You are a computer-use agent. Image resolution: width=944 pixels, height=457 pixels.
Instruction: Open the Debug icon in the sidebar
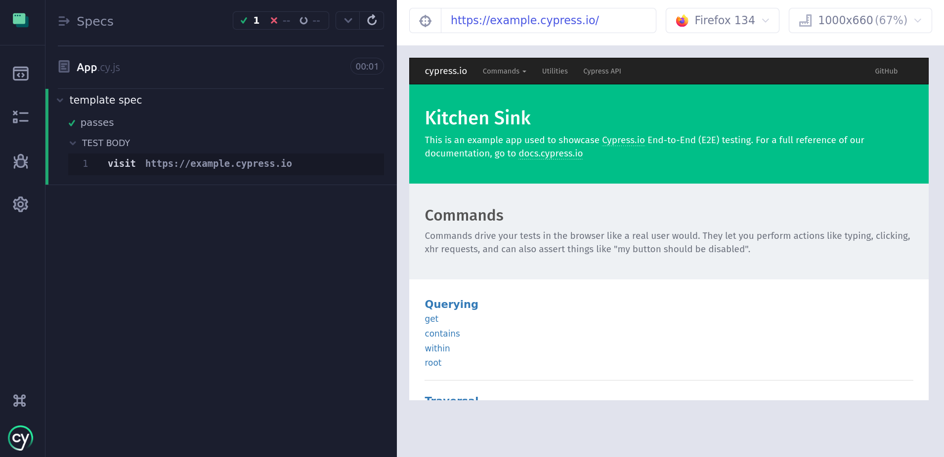pyautogui.click(x=20, y=161)
